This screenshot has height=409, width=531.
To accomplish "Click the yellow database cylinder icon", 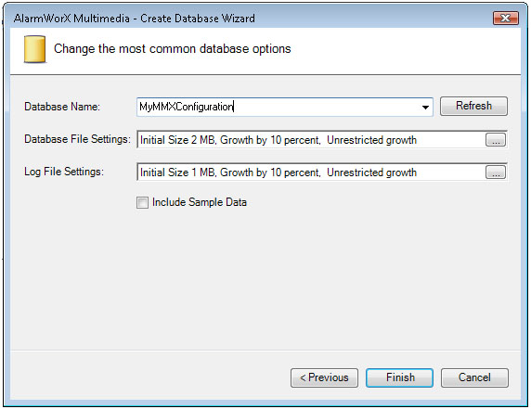I will coord(34,49).
